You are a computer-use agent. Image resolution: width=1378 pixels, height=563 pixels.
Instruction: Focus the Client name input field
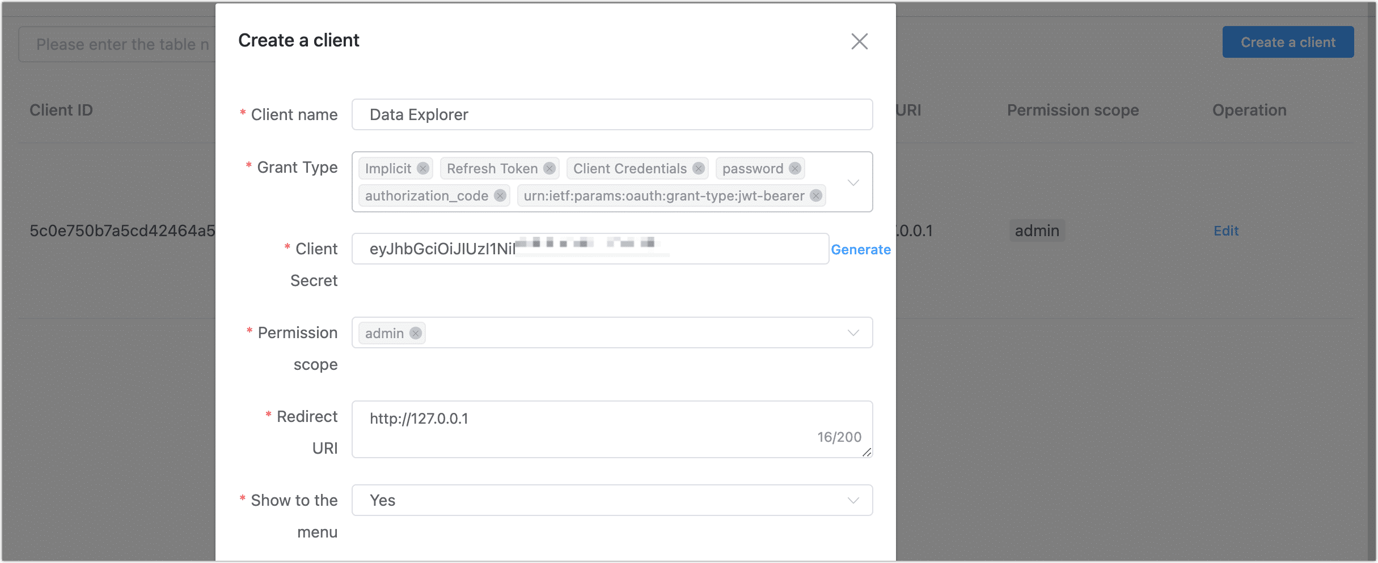611,115
